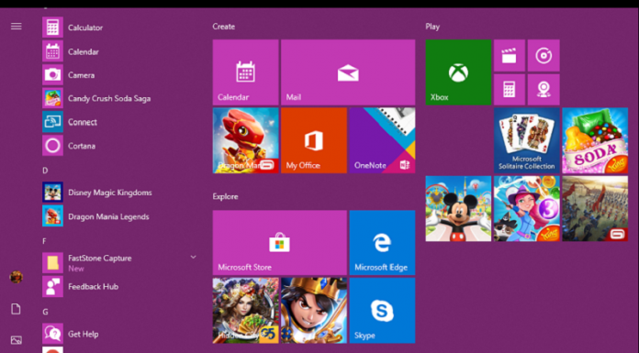Expand the hamburger menu in Start

(17, 27)
